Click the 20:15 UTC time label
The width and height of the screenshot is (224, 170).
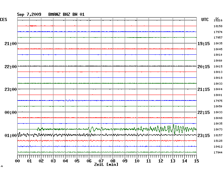point(204,67)
